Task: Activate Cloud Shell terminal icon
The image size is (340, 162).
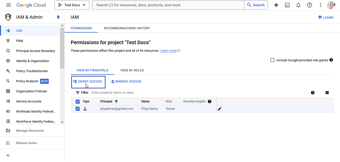Action: tap(287, 5)
